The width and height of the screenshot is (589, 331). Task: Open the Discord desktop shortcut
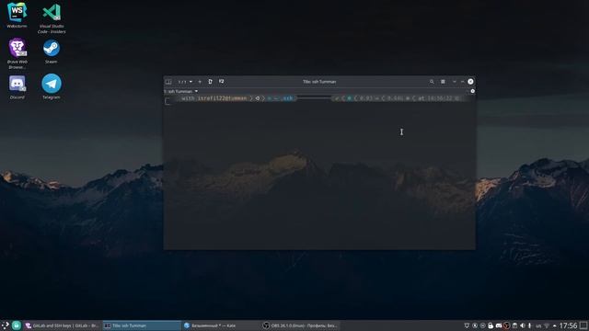point(17,86)
